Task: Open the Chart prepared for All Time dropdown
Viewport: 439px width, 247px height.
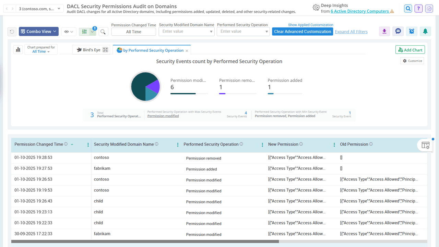Action: (41, 51)
